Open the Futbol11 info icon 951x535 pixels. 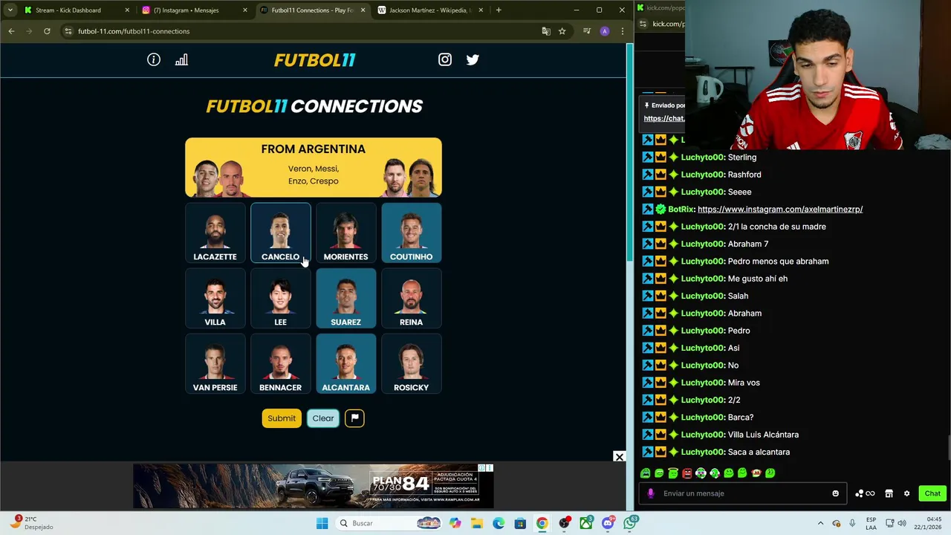pyautogui.click(x=154, y=60)
